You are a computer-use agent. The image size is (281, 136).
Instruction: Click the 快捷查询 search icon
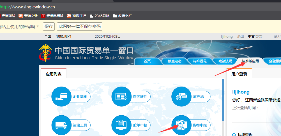234,135
